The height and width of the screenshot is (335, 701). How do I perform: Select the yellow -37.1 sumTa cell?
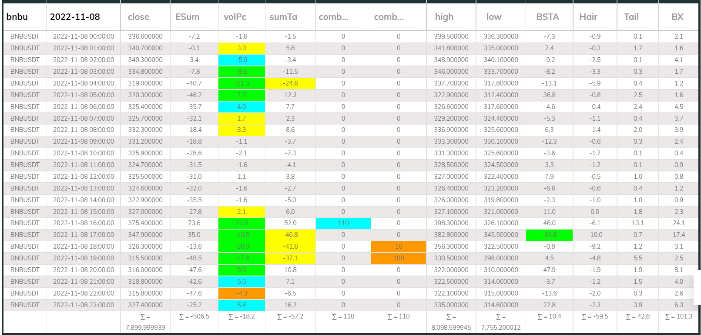coord(290,258)
